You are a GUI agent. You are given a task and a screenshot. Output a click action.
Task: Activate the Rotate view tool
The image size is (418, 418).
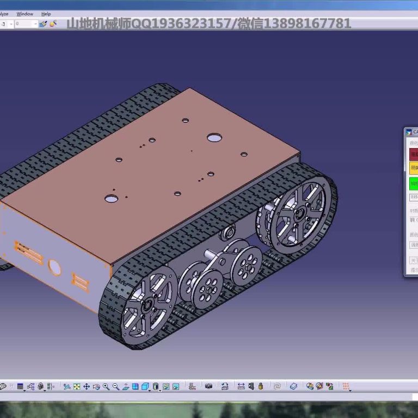[96, 386]
